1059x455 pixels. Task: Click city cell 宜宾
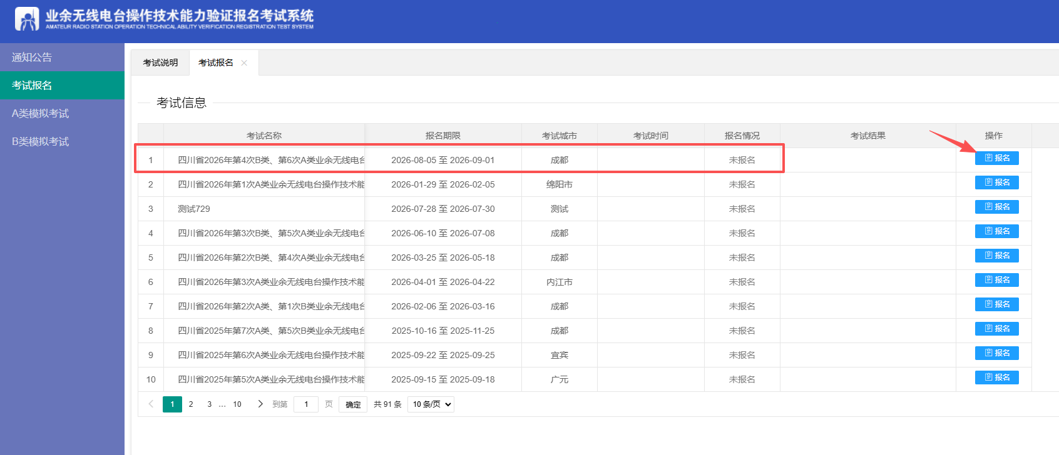coord(560,355)
